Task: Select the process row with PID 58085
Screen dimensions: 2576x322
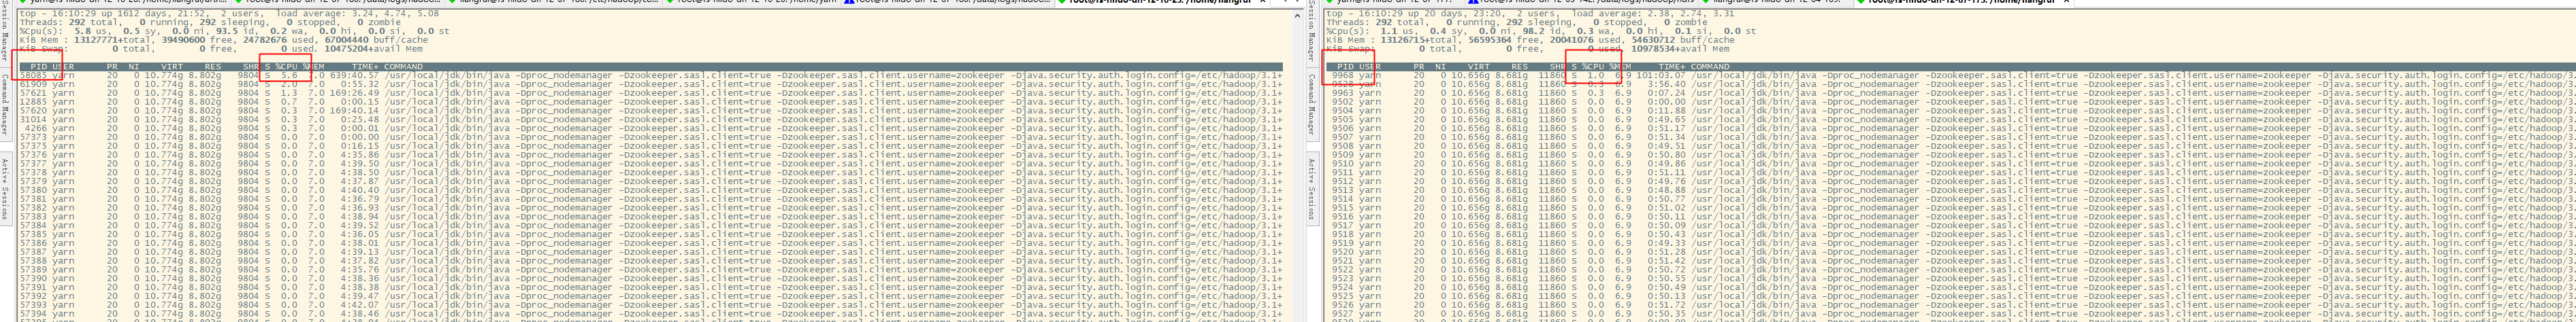Action: point(650,76)
